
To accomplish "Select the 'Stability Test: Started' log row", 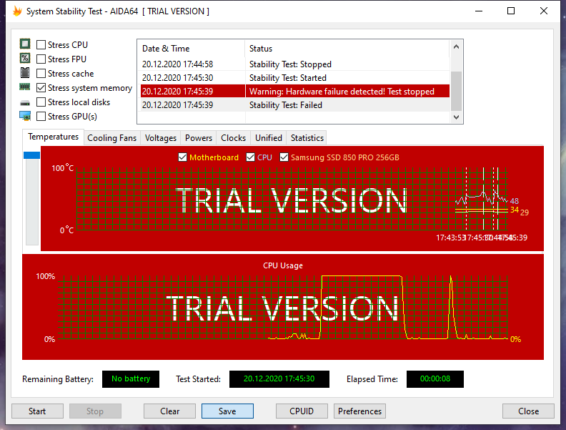I will tap(295, 78).
